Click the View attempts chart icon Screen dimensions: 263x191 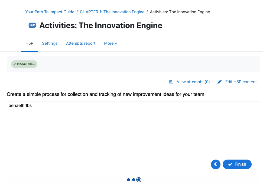171,82
